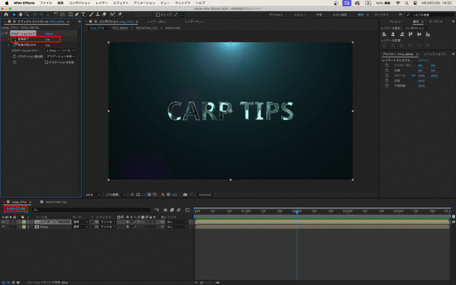This screenshot has width=456, height=285.
Task: Toggle the fx switch on TITLE_METAL layer
Action: [139, 222]
